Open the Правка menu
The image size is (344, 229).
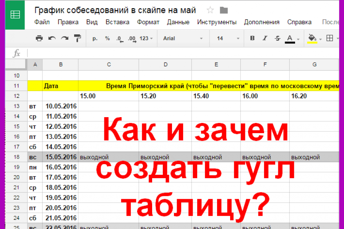pos(68,22)
